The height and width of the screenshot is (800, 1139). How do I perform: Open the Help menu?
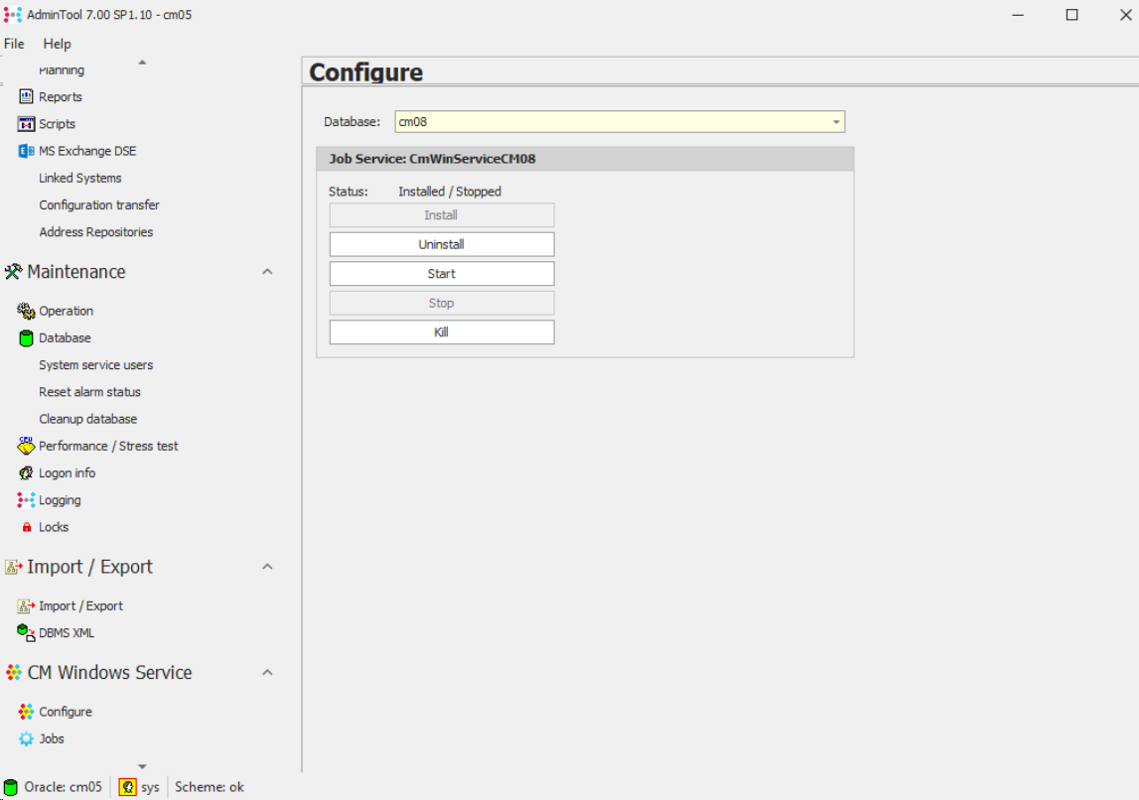(57, 44)
